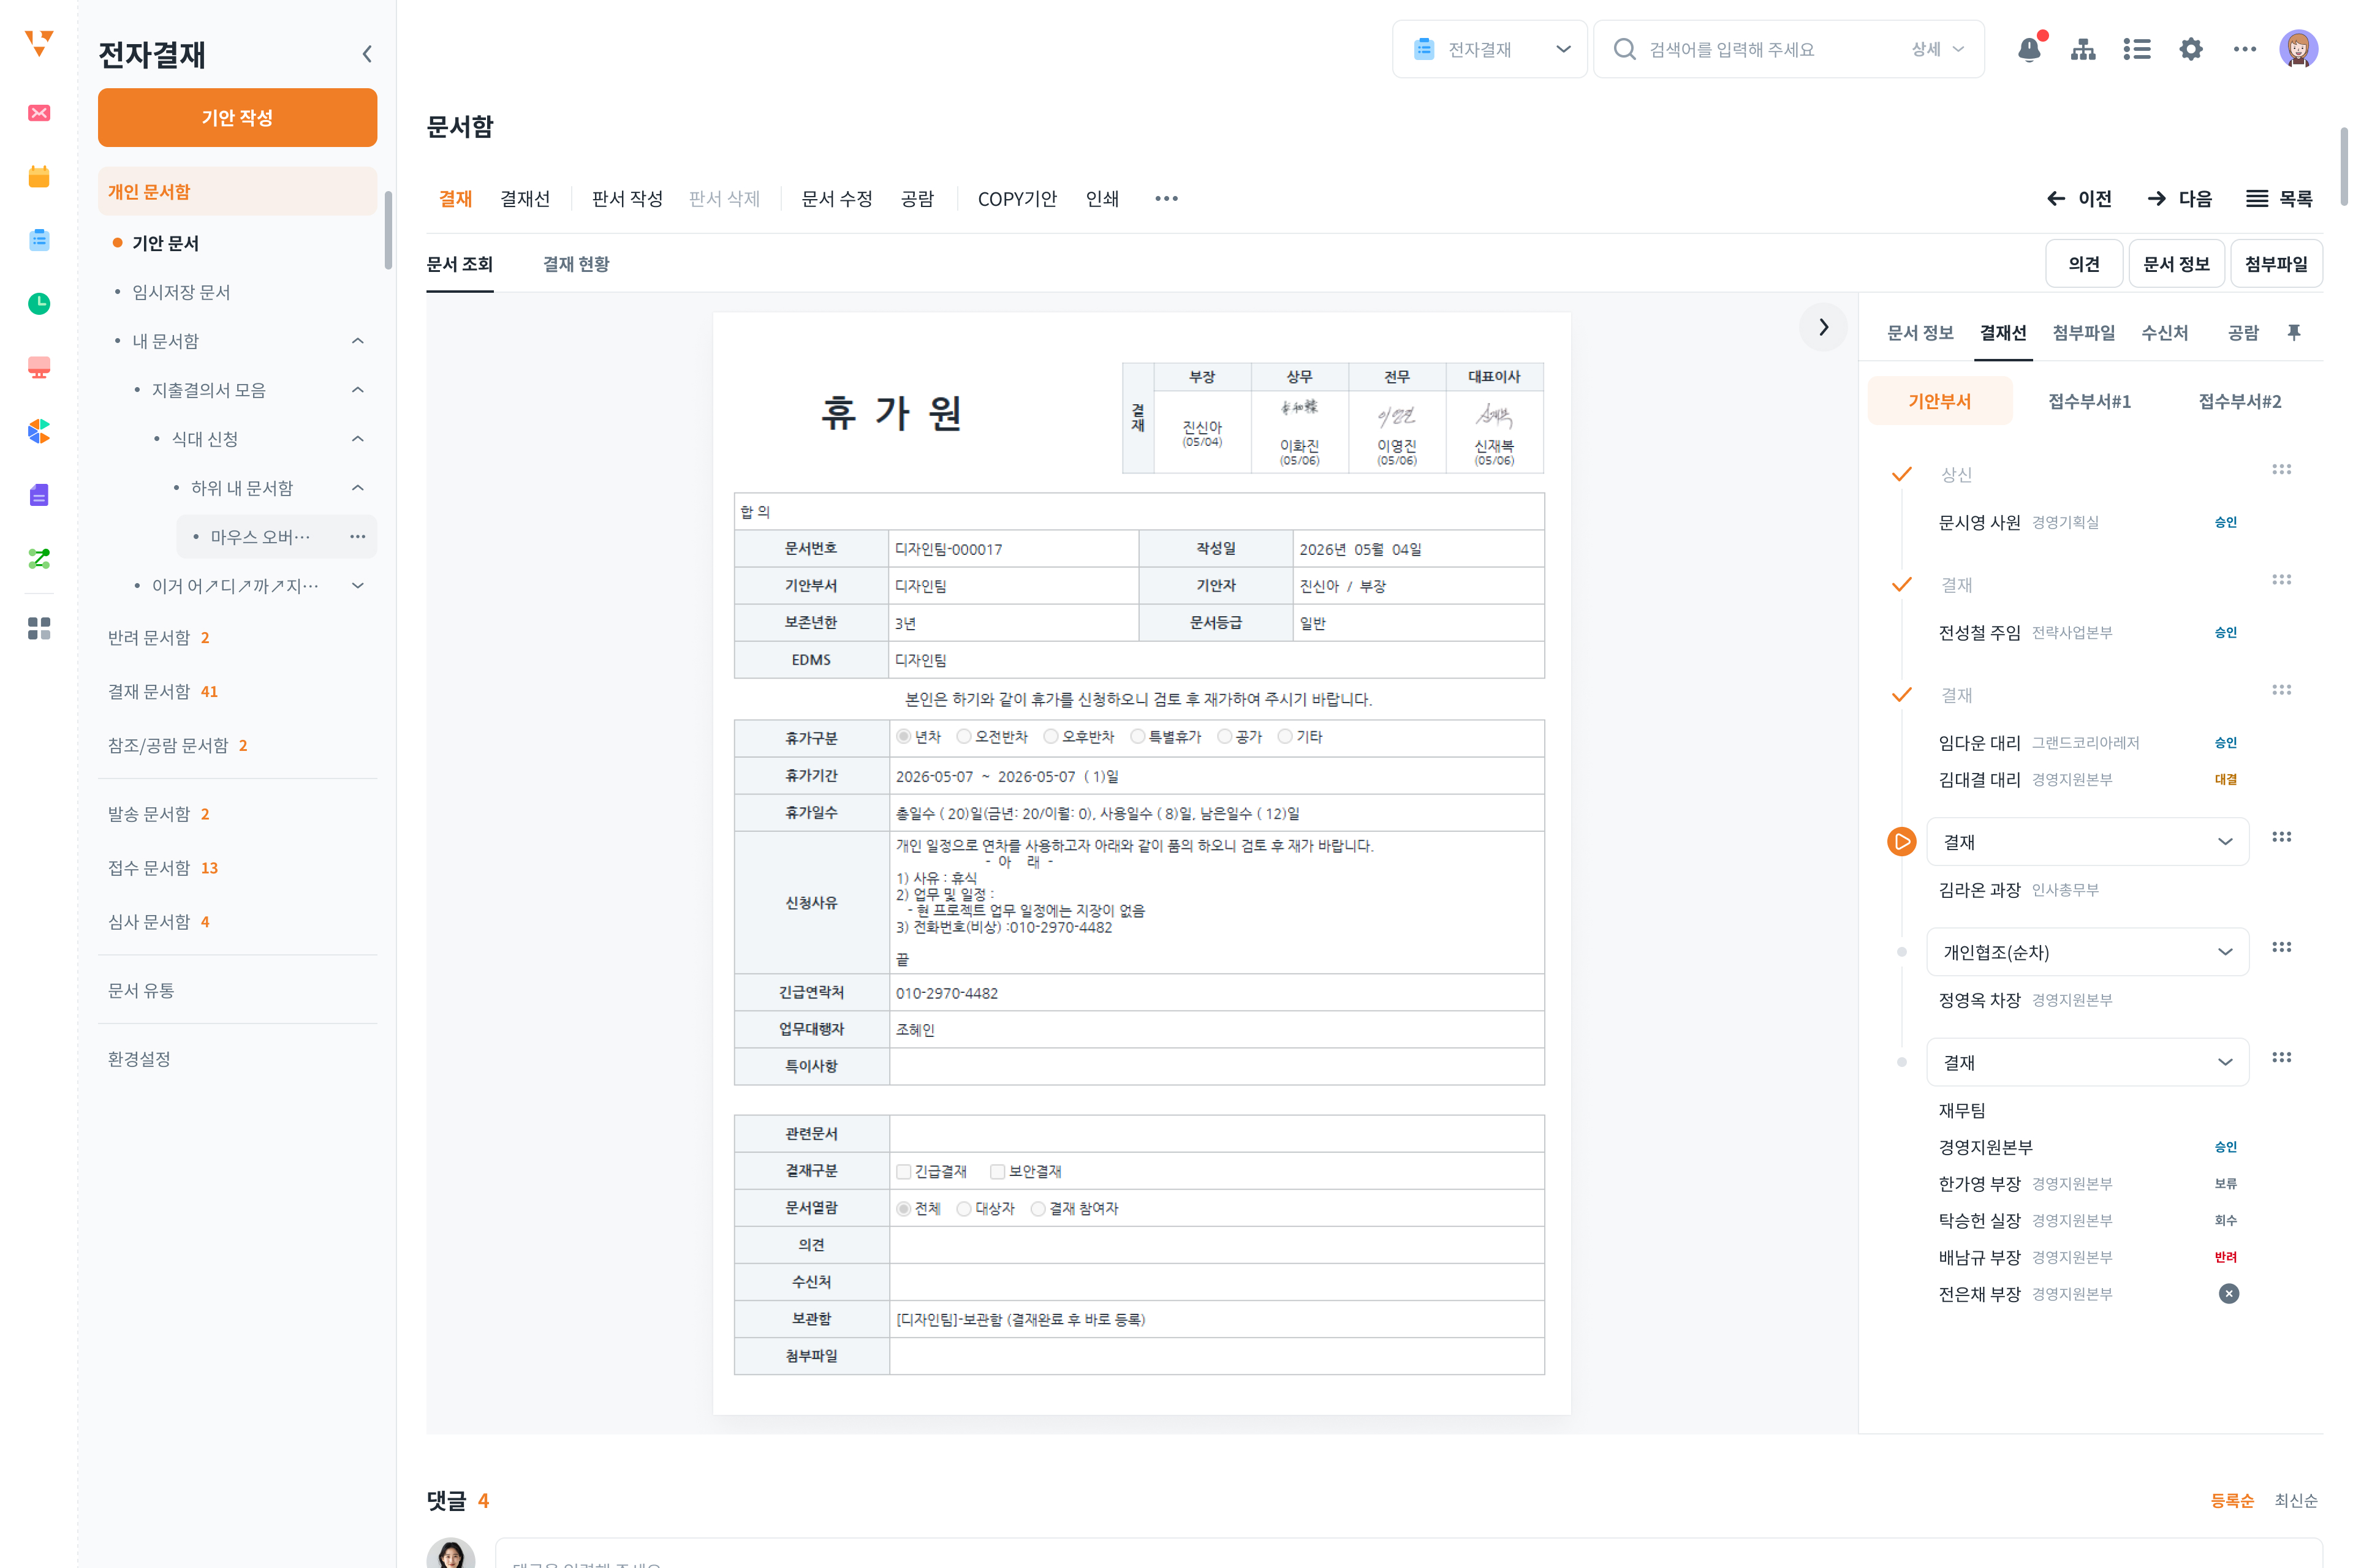Select 공가 radio button
This screenshot has height=1568, width=2353.
(x=1224, y=737)
